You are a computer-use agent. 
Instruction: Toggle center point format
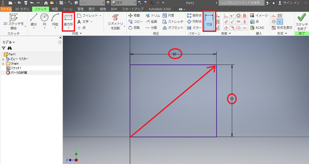coord(280,22)
